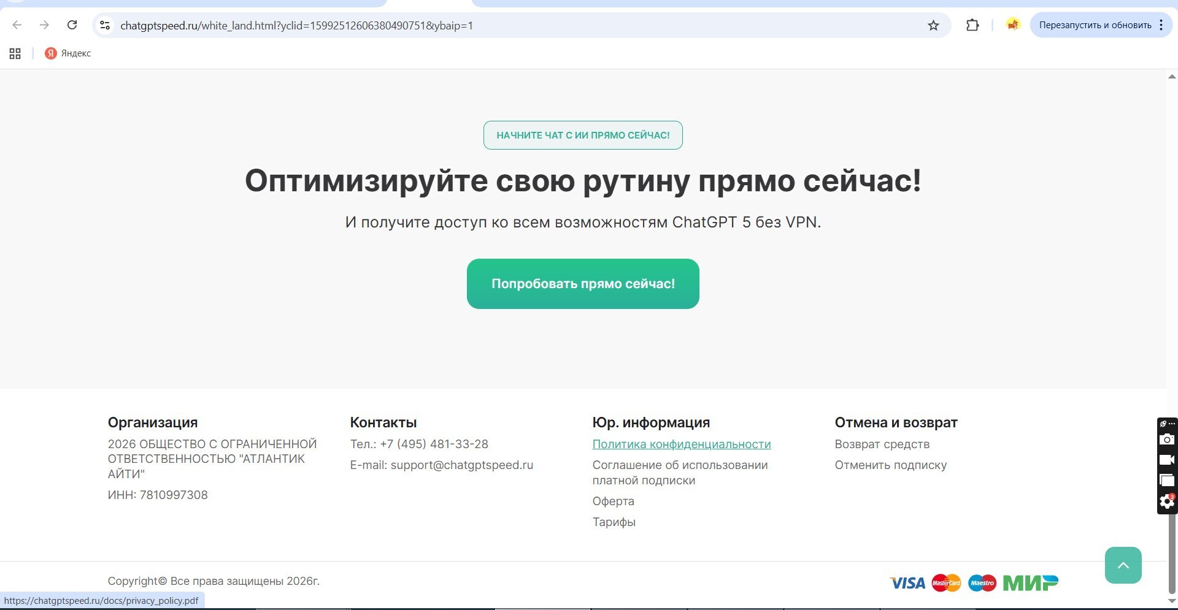
Task: Click 'Попробовать прямо сейчас!' button
Action: [583, 284]
